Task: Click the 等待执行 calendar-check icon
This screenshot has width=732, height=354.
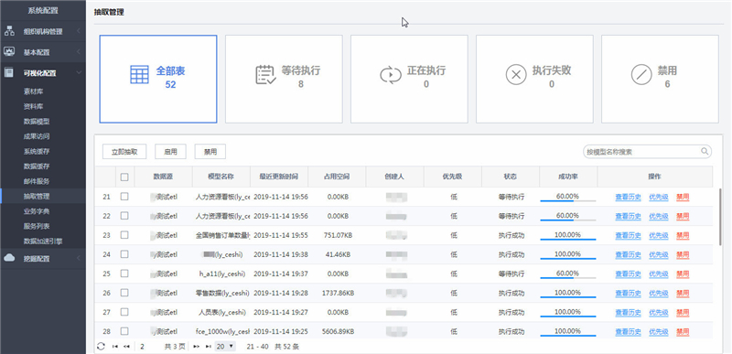Action: point(265,75)
